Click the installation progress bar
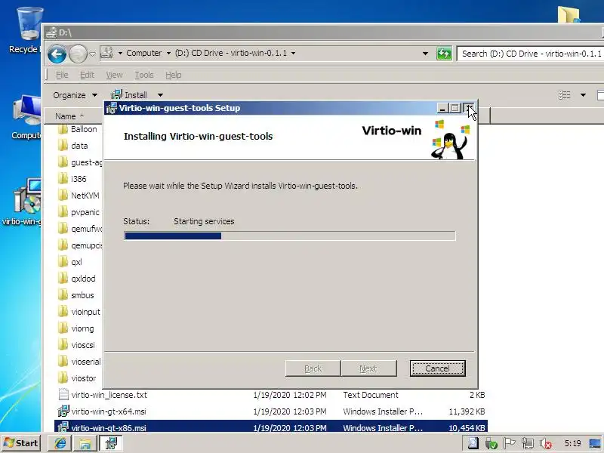Screen dimensions: 604x453 (290, 236)
